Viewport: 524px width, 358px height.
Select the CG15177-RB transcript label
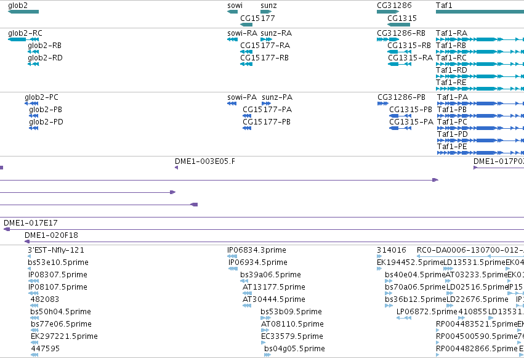click(264, 58)
